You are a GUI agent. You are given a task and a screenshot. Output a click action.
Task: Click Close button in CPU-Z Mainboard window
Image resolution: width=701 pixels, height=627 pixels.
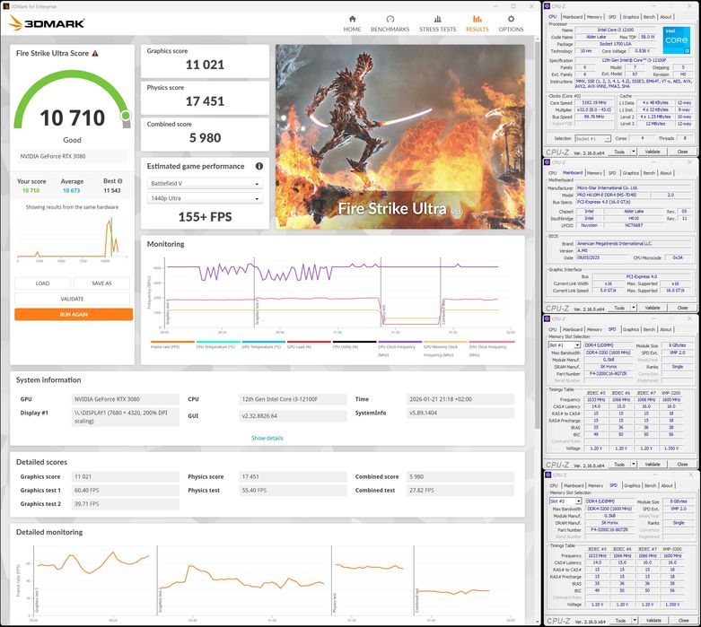(682, 308)
